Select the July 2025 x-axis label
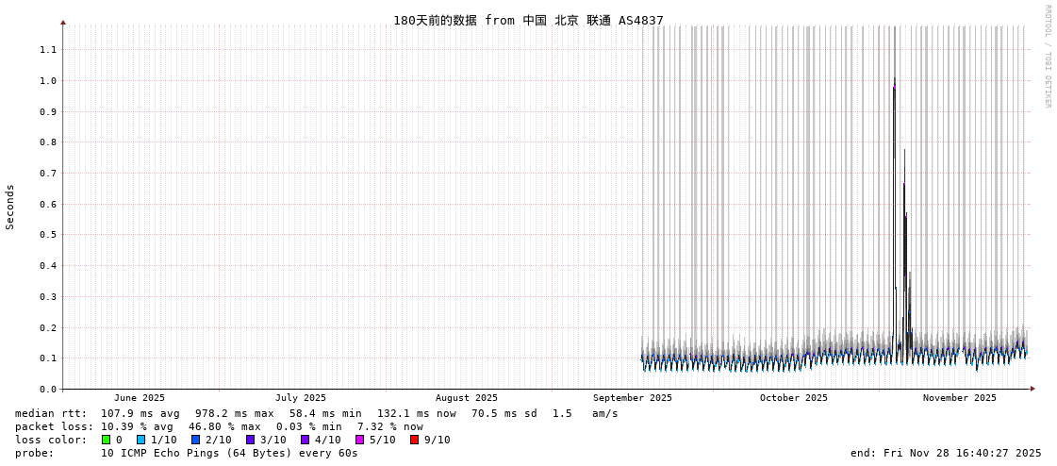This screenshot has height=466, width=1057. 301,398
